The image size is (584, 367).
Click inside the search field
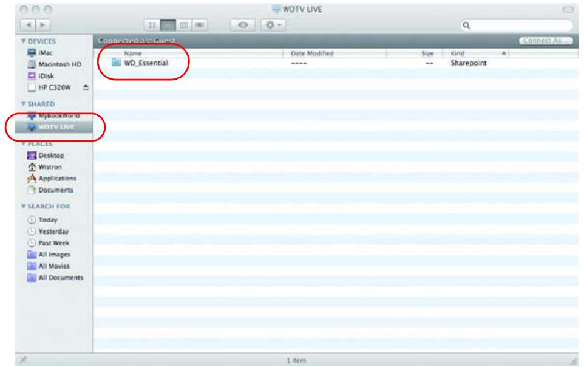[x=517, y=26]
